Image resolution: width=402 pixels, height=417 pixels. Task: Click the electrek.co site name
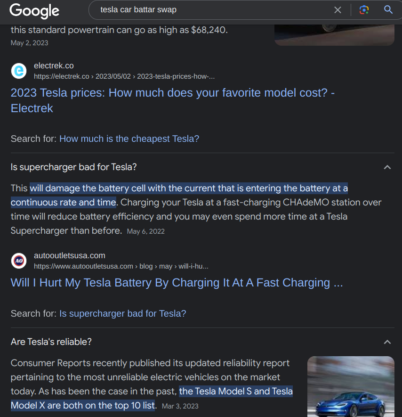point(54,65)
